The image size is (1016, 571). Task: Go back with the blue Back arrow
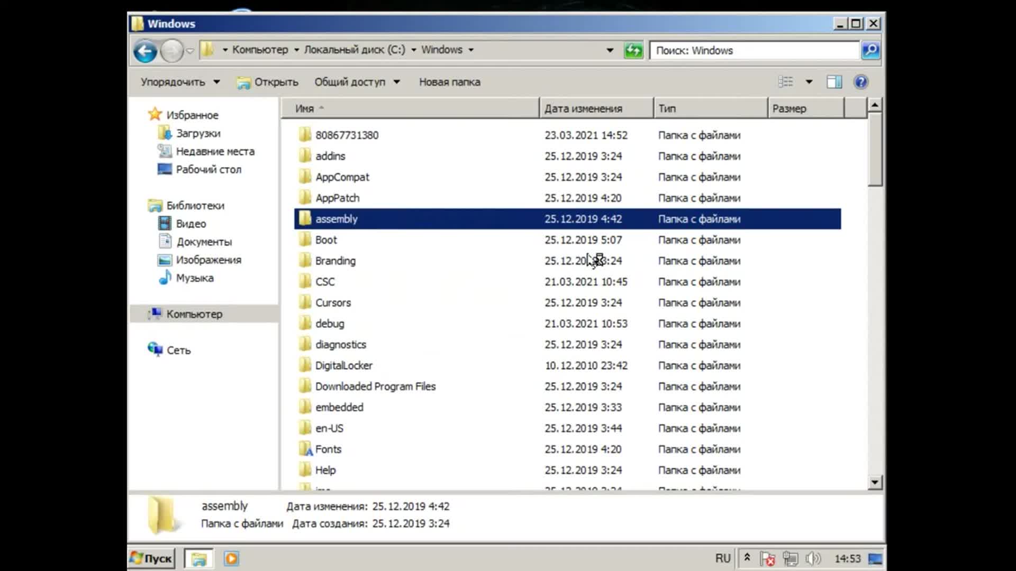tap(145, 51)
